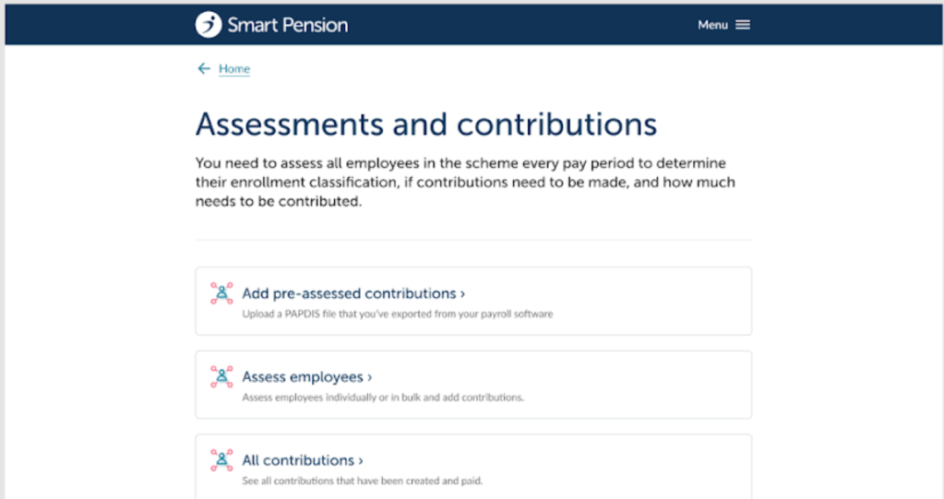Click the All contributions people icon
The width and height of the screenshot is (944, 499).
(221, 459)
